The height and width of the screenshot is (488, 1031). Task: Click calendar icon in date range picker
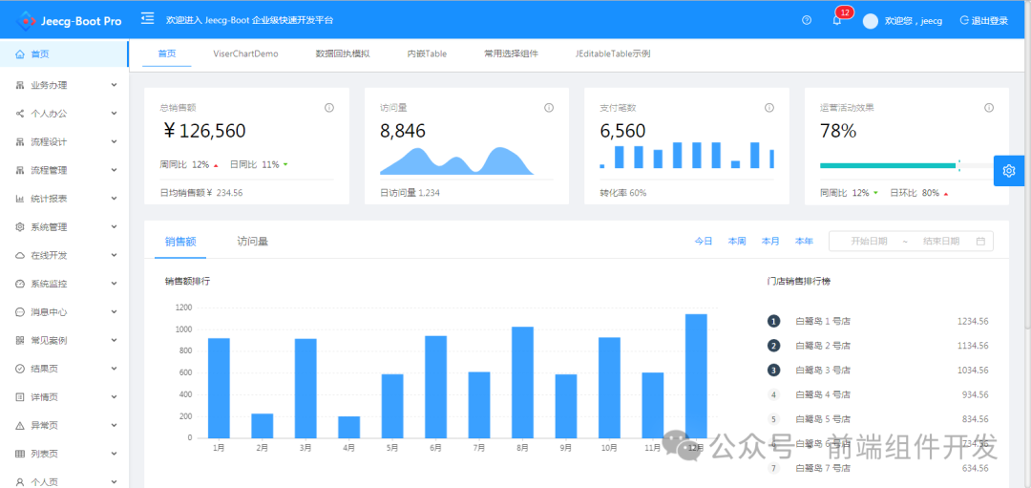pyautogui.click(x=980, y=242)
